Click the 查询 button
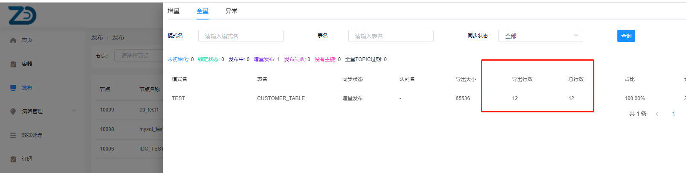Viewport: 686px width, 173px height. click(626, 36)
